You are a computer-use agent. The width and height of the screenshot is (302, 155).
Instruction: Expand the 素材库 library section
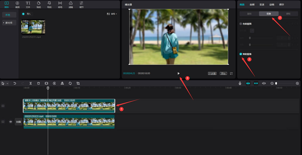tap(9, 23)
